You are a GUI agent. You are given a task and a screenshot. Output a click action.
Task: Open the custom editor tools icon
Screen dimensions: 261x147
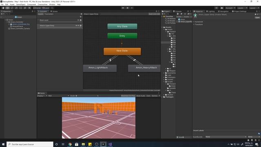pos(29,8)
